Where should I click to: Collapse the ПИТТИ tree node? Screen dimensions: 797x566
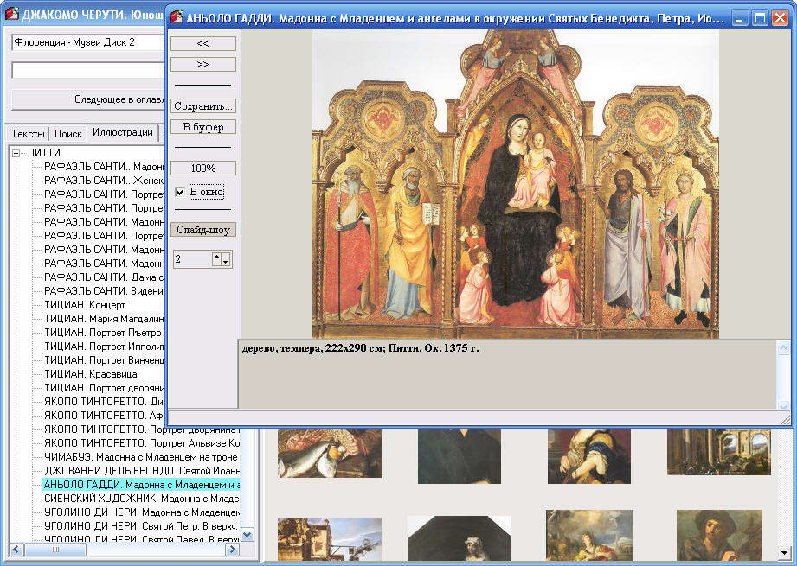[16, 153]
